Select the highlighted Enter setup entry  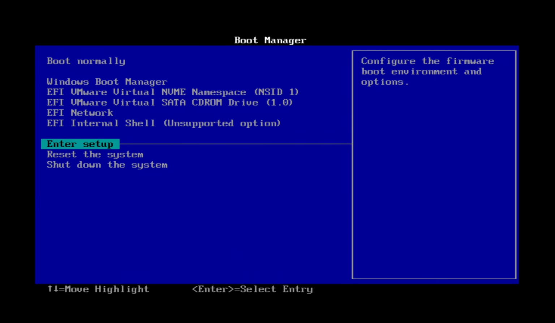(x=79, y=144)
